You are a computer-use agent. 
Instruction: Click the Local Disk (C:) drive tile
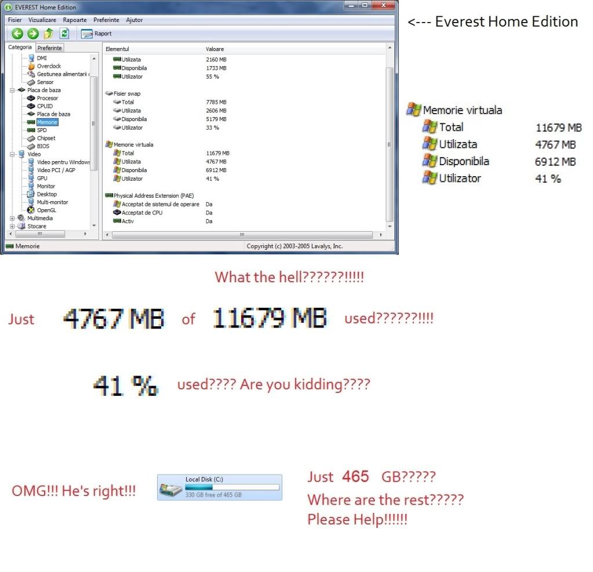click(x=219, y=487)
